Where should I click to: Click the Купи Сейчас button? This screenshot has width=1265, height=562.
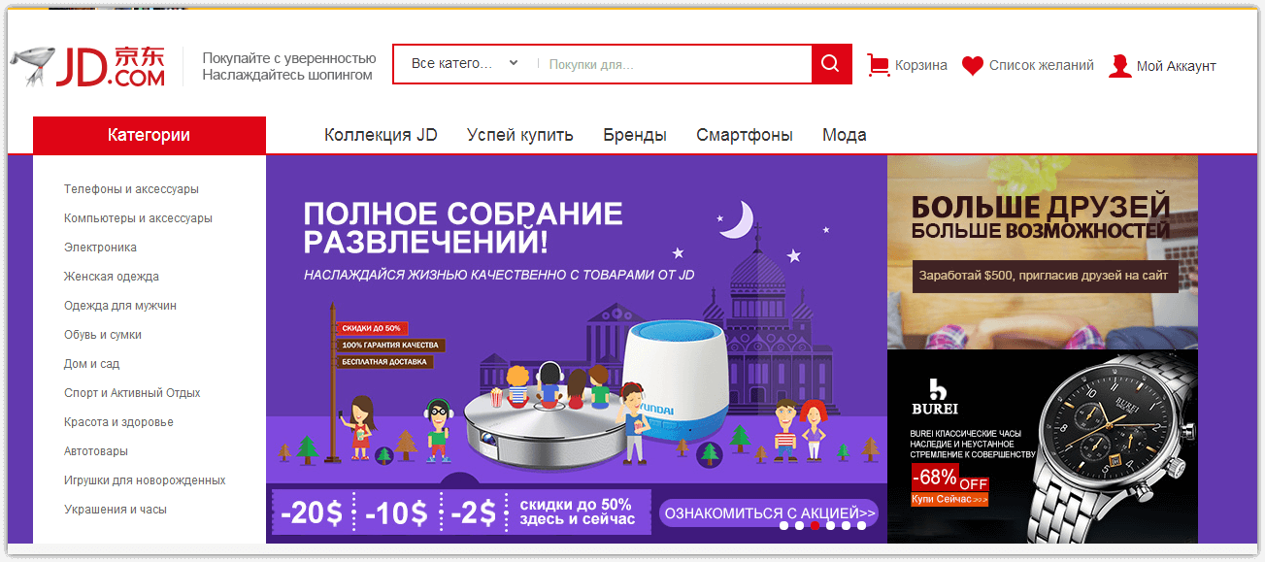click(x=949, y=499)
